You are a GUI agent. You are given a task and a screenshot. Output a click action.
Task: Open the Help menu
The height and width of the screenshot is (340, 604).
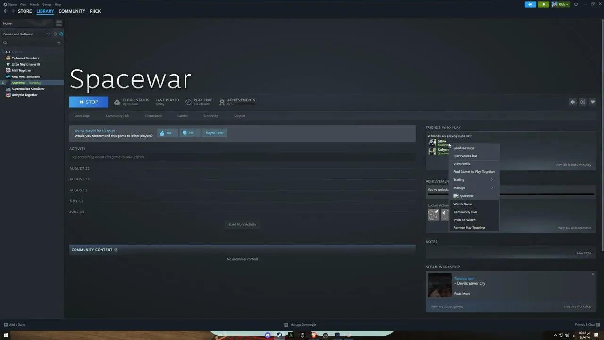[58, 4]
